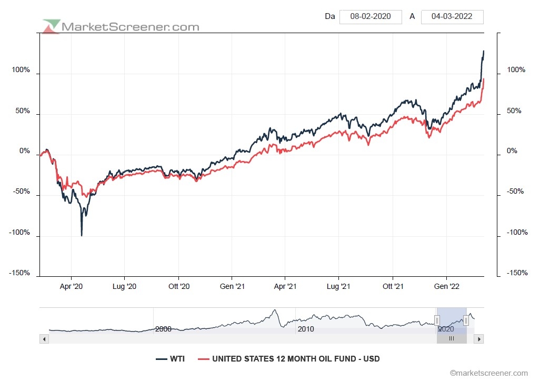Click the 'A' end date field
Viewport: 540px width, 381px height.
[x=452, y=16]
